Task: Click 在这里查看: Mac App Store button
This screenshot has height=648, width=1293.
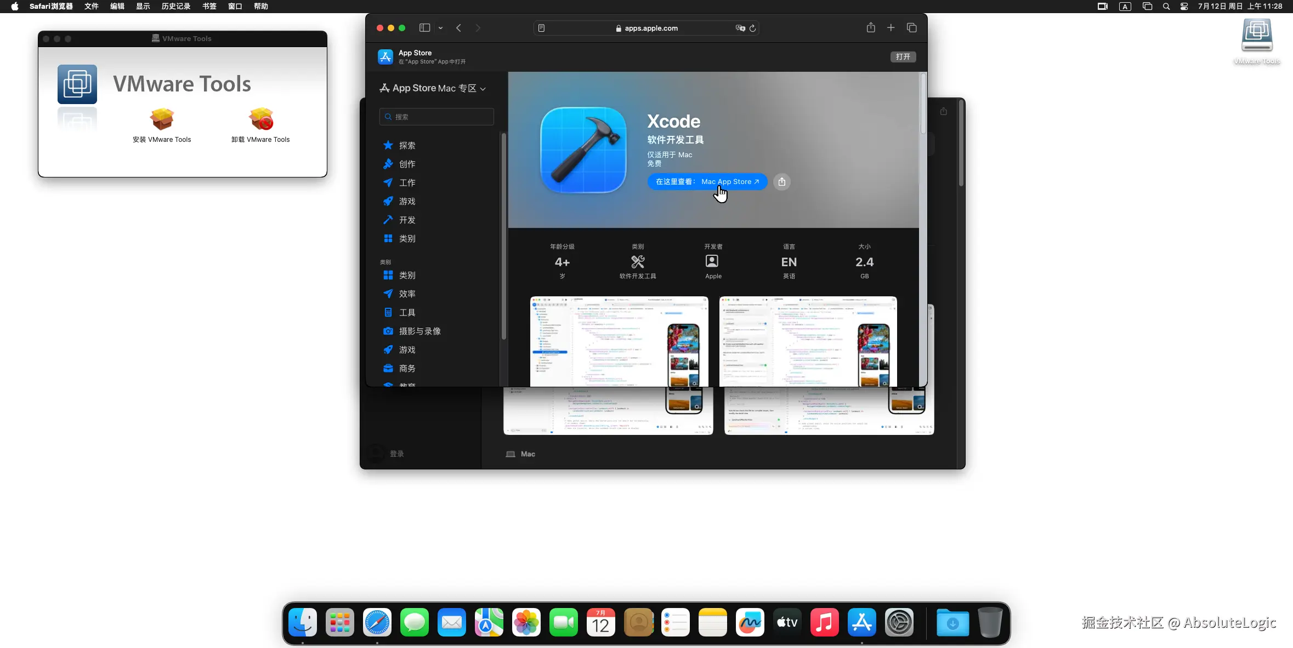Action: (x=707, y=182)
